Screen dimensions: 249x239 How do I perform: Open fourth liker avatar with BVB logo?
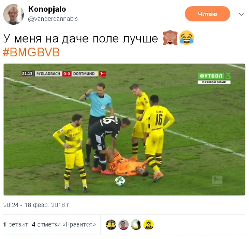click(149, 225)
